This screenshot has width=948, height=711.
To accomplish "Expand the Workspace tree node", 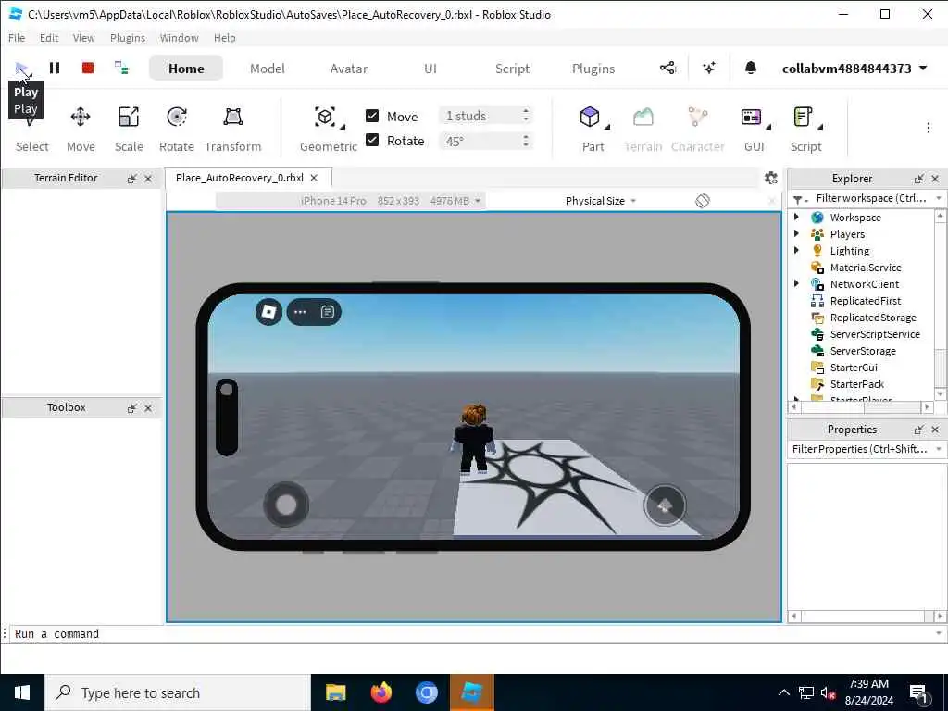I will (796, 217).
